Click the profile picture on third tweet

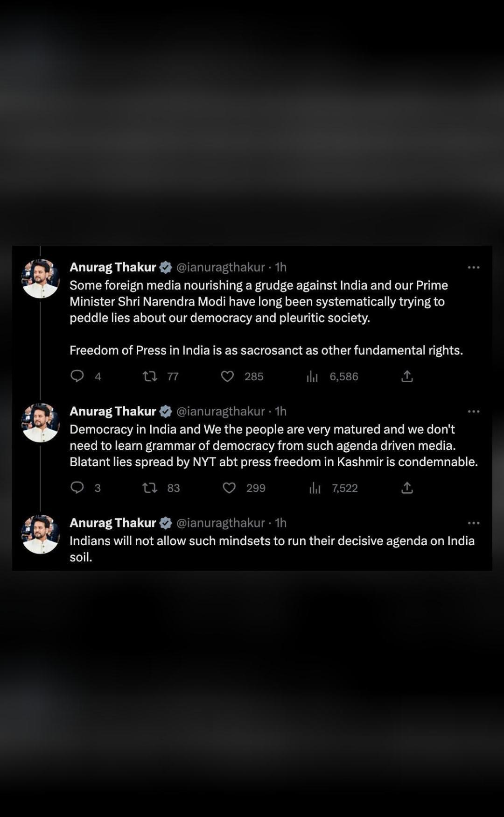tap(41, 534)
